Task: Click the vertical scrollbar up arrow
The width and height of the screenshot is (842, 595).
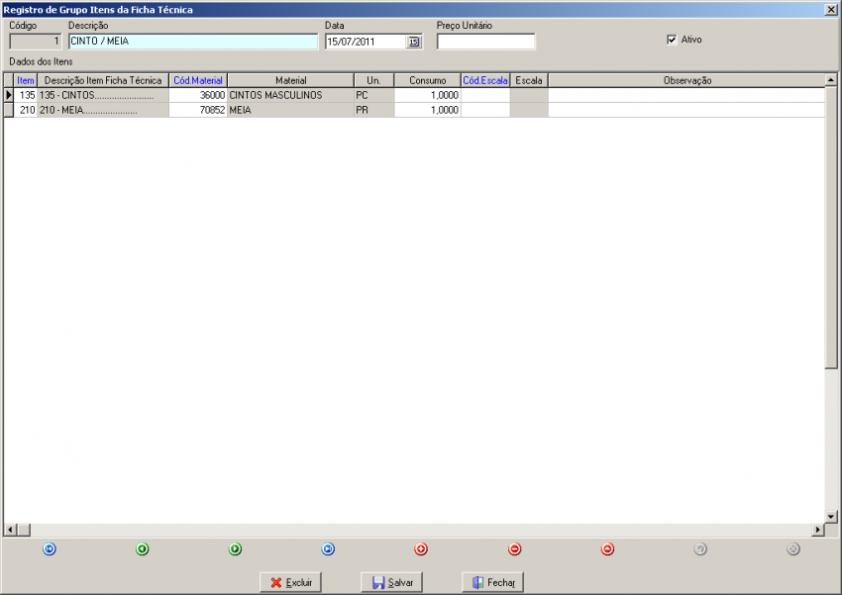Action: coord(831,80)
